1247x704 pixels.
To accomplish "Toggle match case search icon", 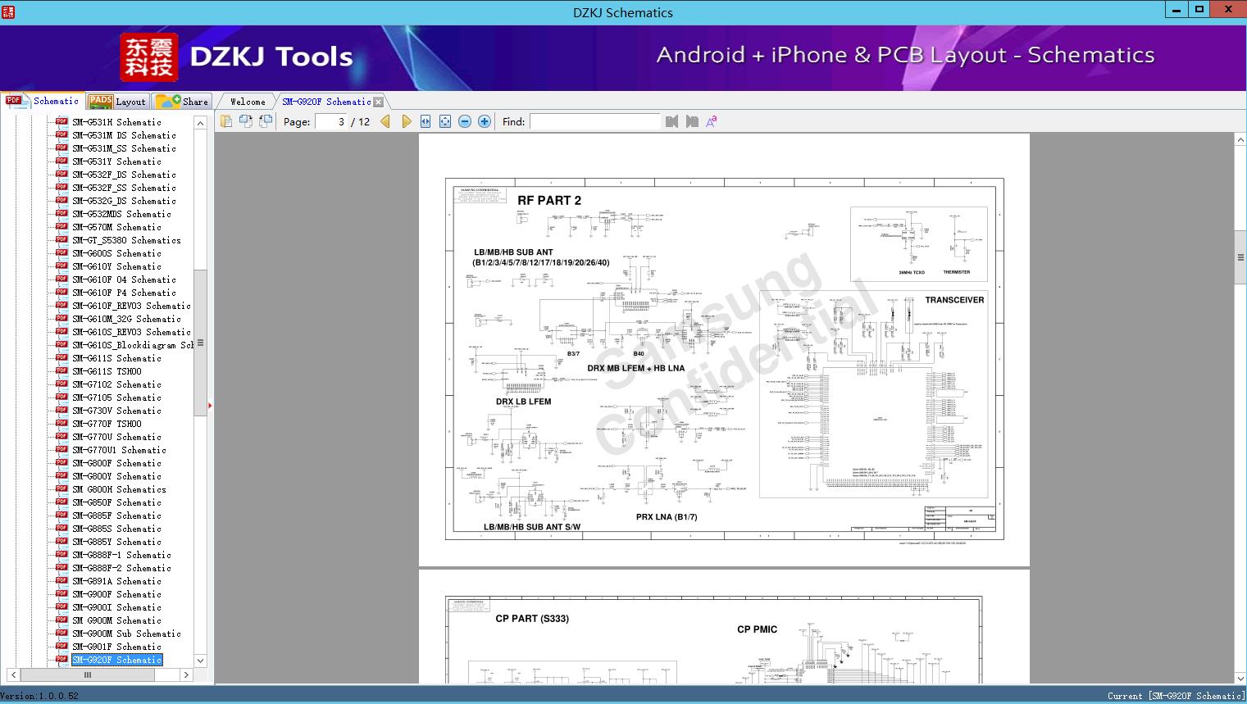I will [712, 121].
